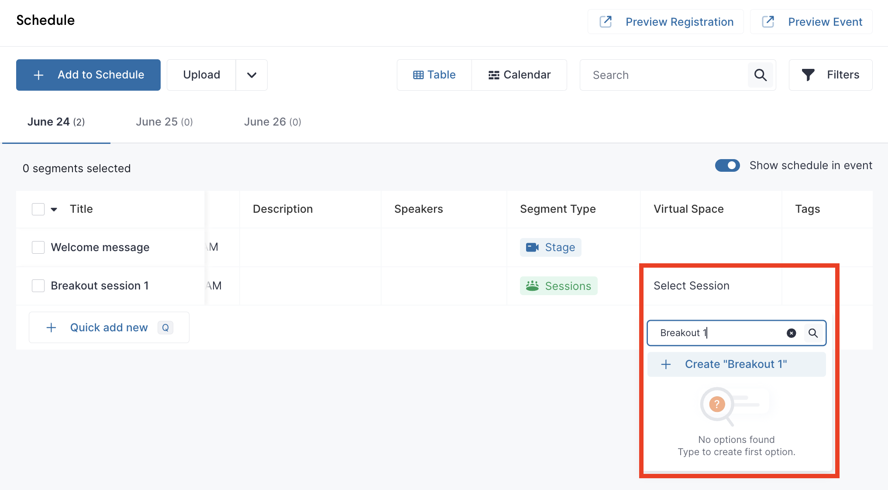Open the Filters panel
This screenshot has width=888, height=490.
pos(830,75)
